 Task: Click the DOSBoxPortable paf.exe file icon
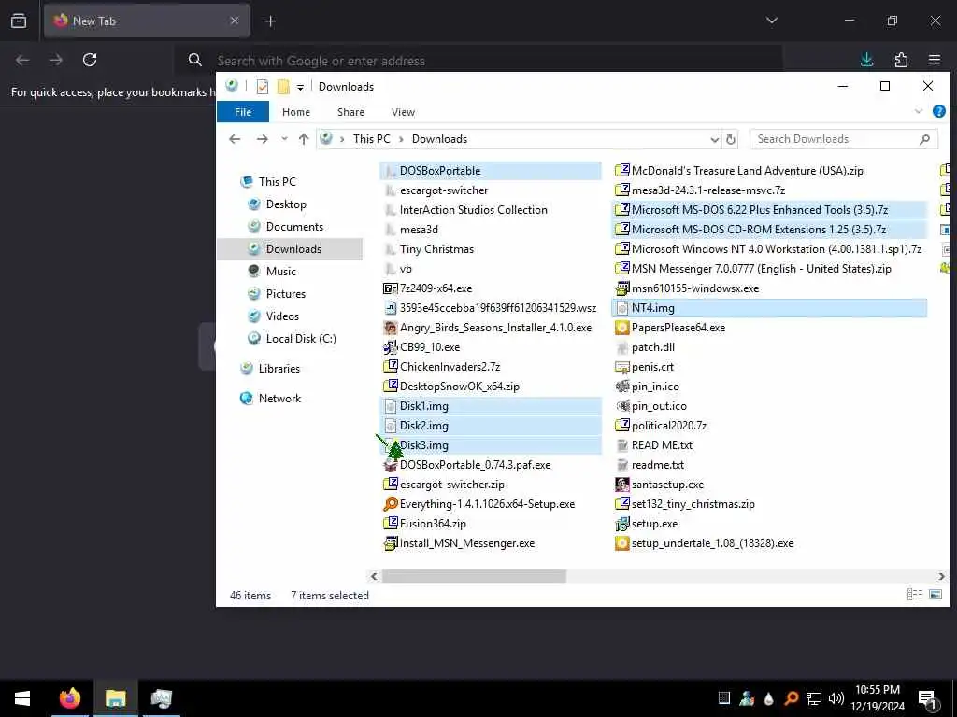pyautogui.click(x=390, y=465)
